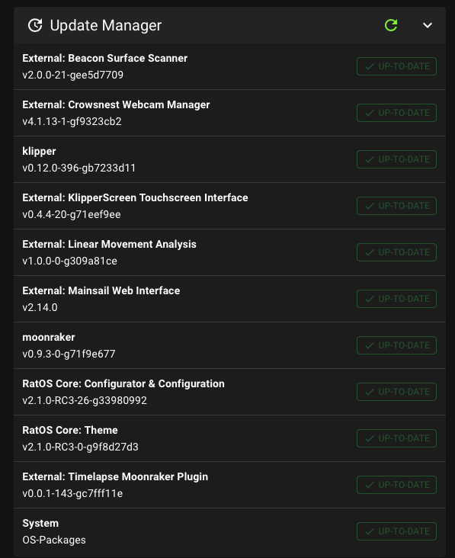Click Mainsail Web Interface UP-TO-DATE button

click(396, 299)
